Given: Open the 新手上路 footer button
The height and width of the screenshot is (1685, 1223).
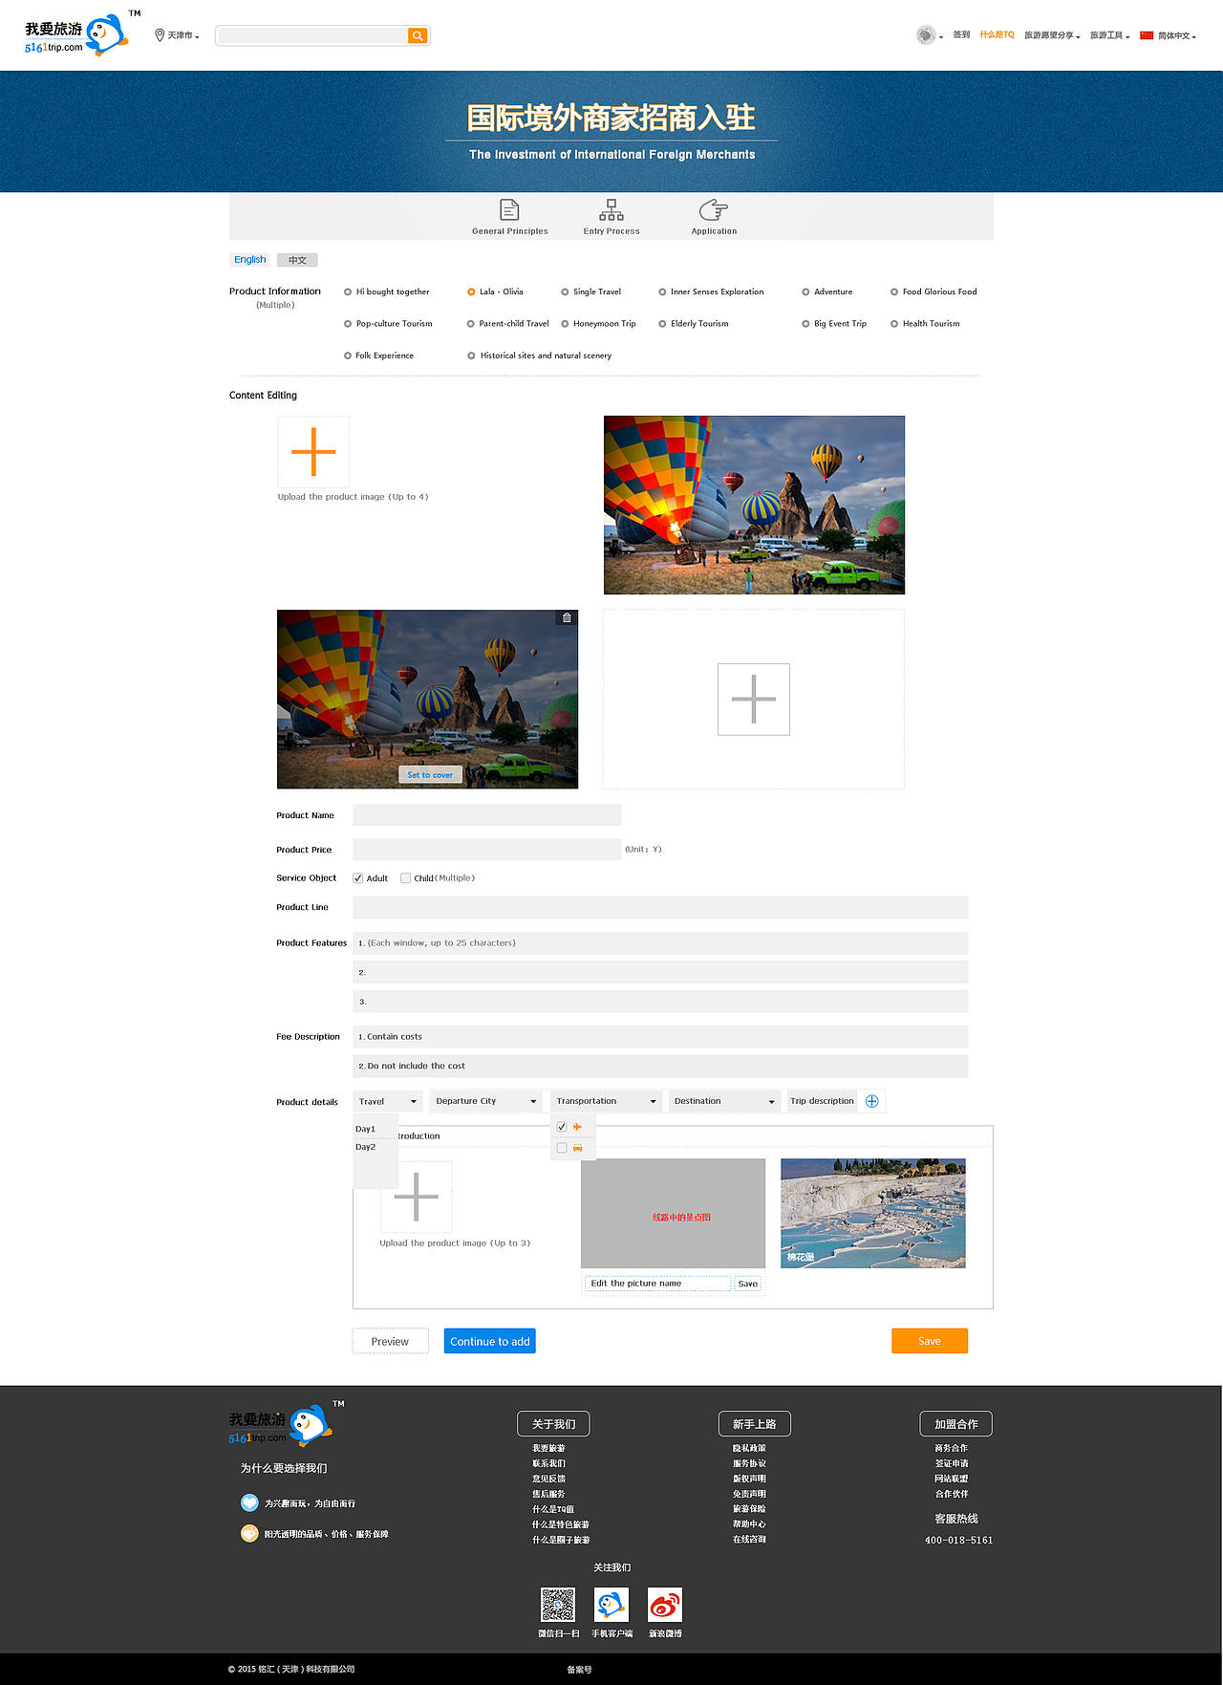Looking at the screenshot, I should [x=755, y=1423].
